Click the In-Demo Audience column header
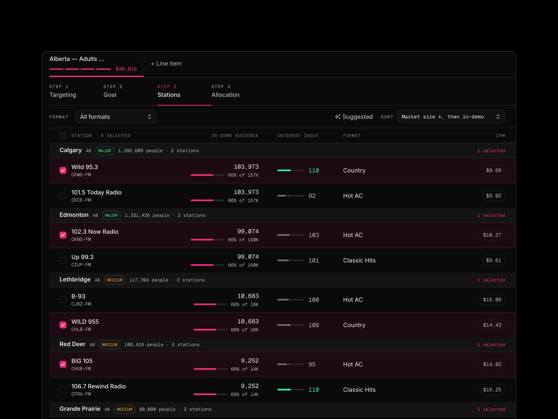The image size is (558, 419). (235, 136)
